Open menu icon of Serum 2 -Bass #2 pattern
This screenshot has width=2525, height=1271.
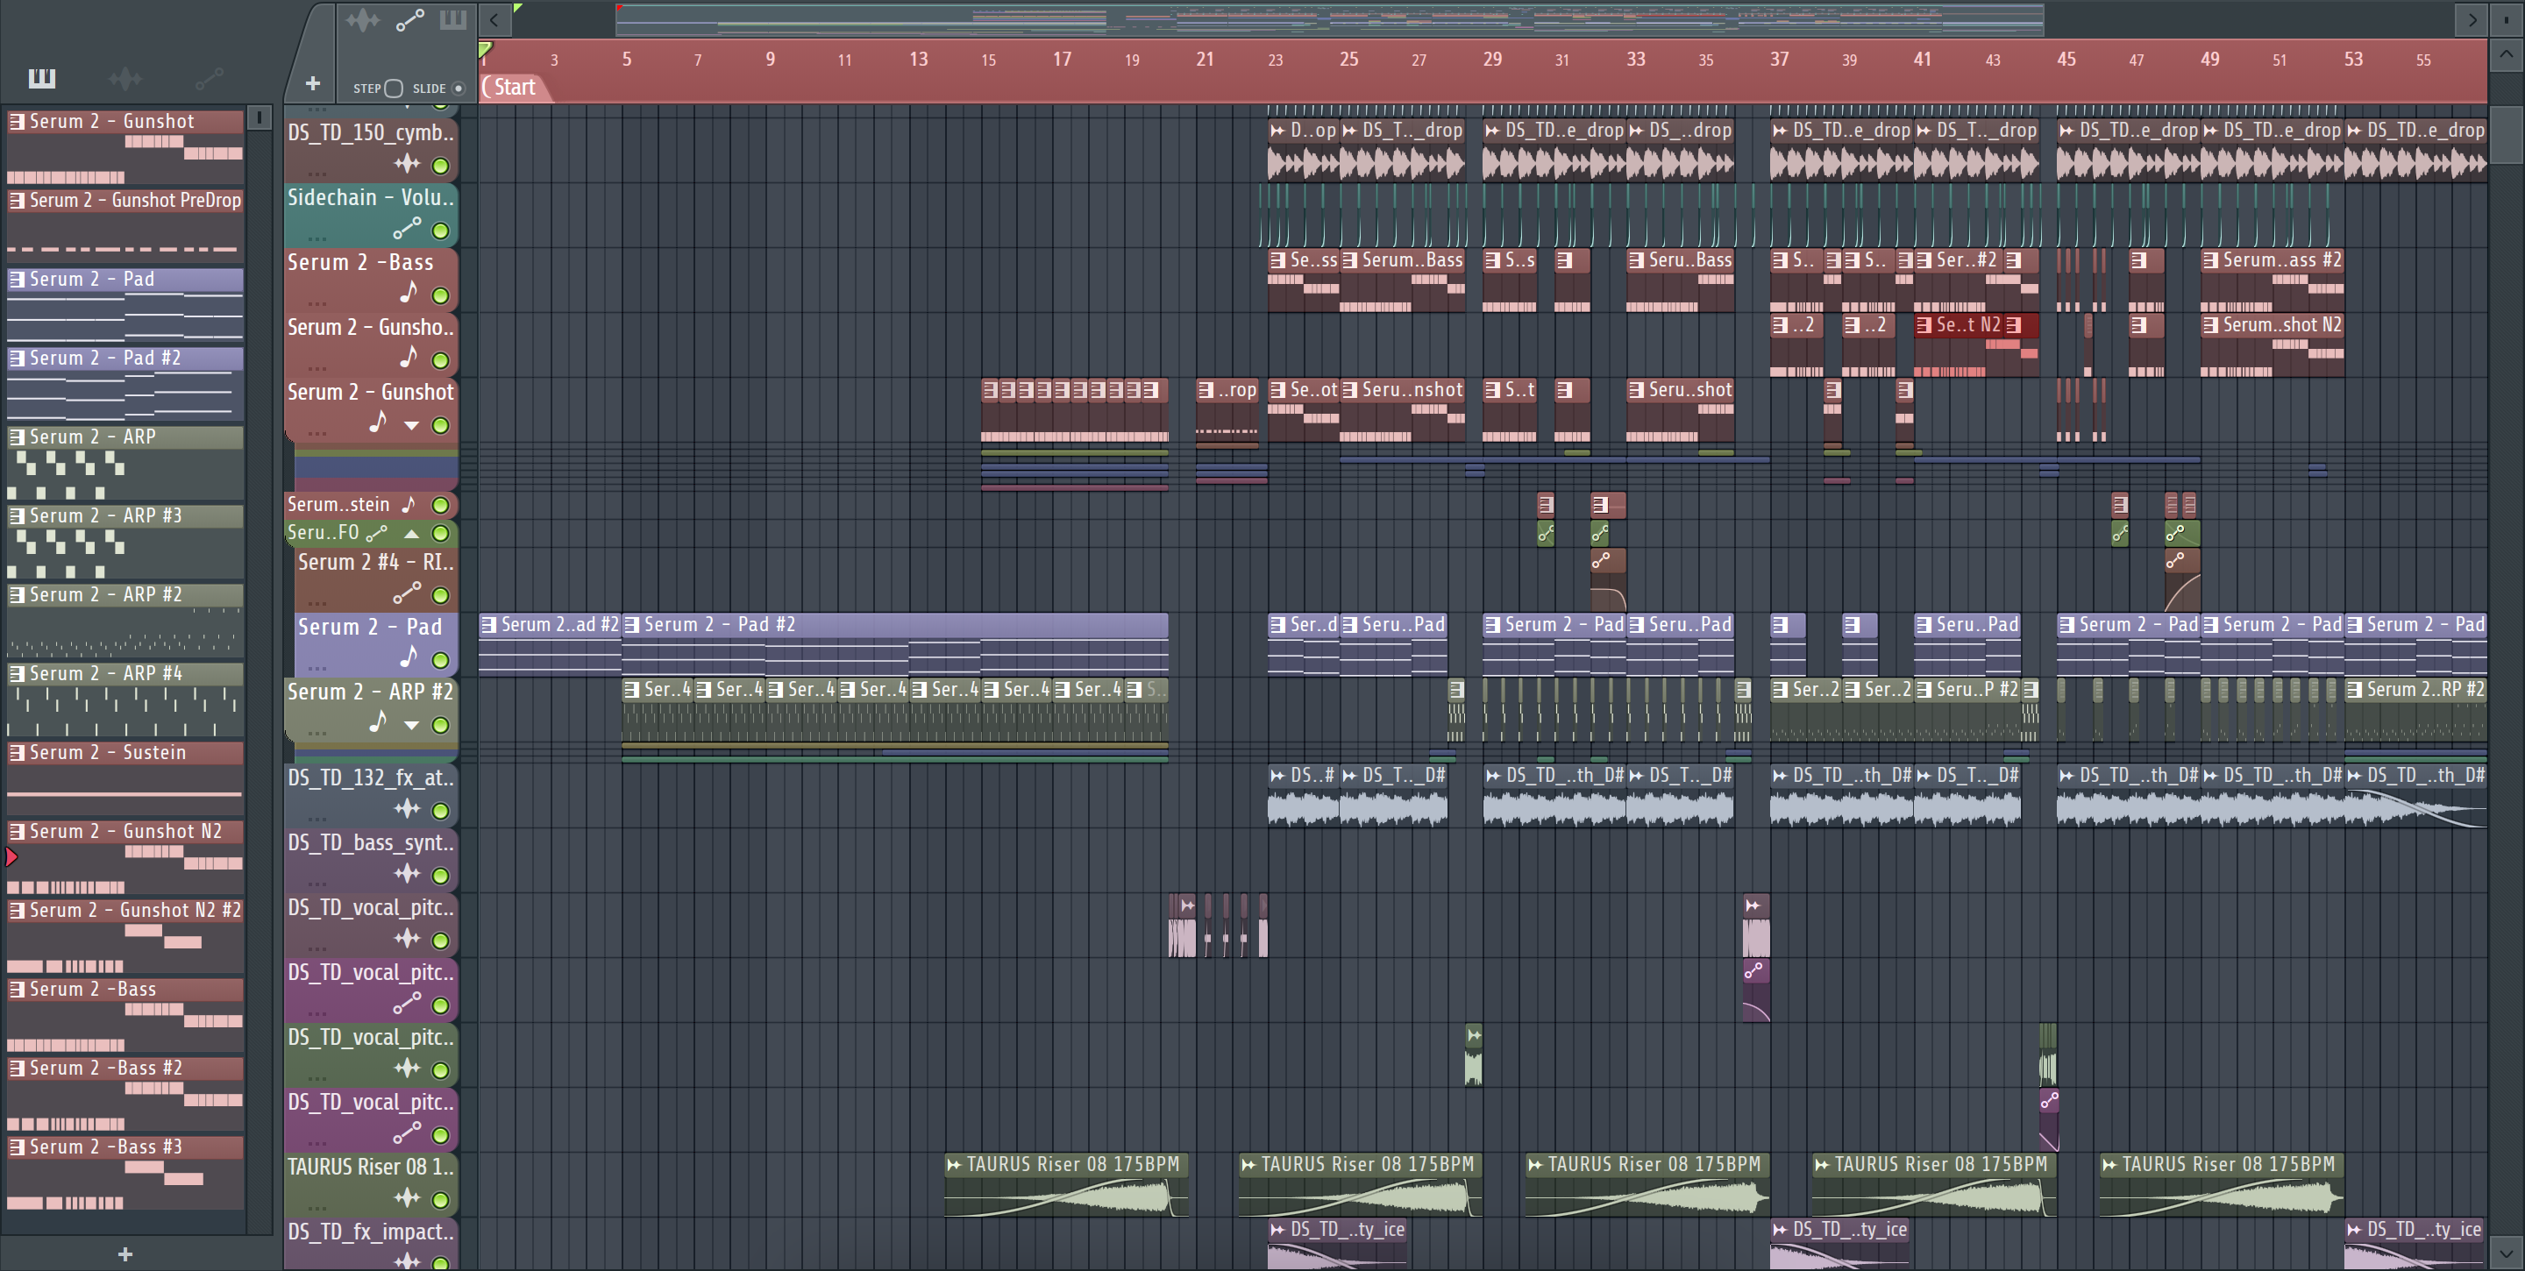pos(17,1069)
